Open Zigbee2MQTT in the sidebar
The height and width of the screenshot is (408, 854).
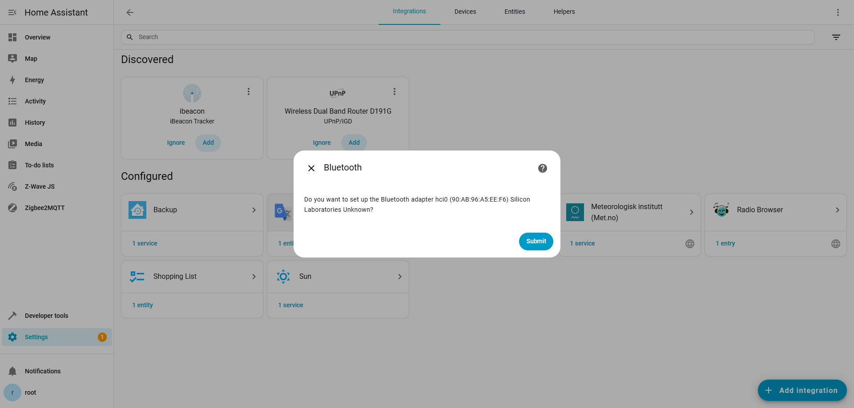click(44, 208)
